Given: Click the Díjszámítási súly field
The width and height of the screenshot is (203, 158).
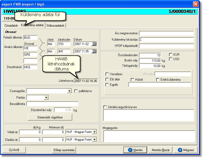Looking at the screenshot, I should 63,110.
